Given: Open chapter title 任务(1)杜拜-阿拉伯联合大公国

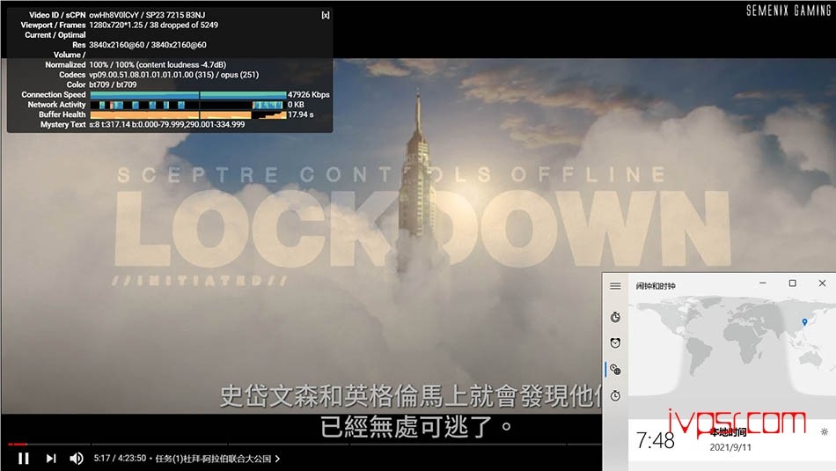Looking at the screenshot, I should coord(217,459).
